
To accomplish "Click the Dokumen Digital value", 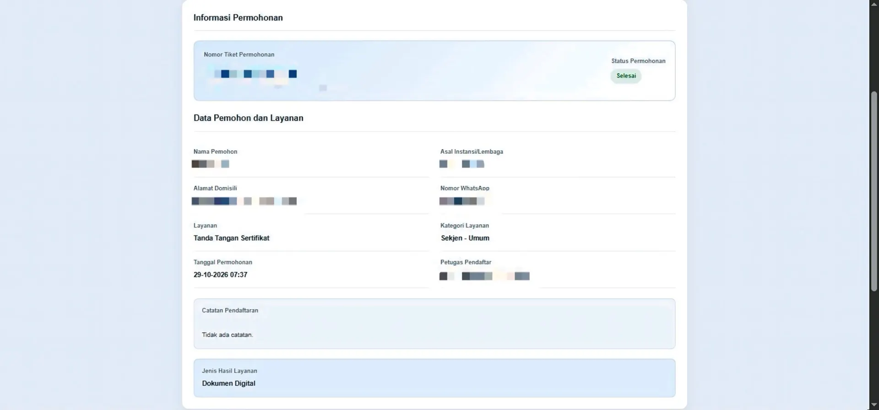I will coord(228,383).
